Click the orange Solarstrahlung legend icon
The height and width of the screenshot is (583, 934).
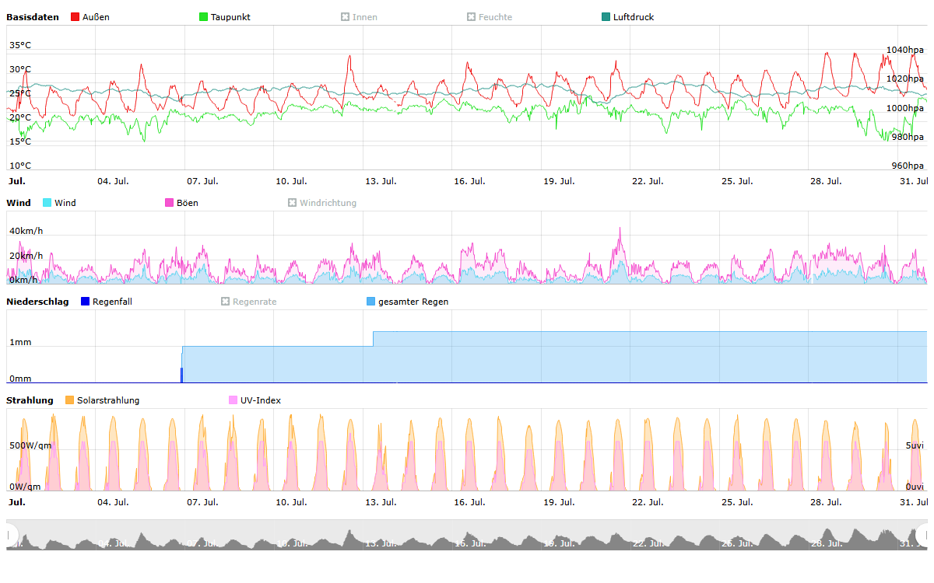(69, 400)
